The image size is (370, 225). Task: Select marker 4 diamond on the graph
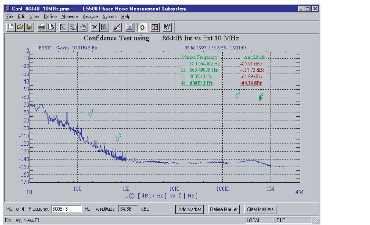pyautogui.click(x=260, y=97)
